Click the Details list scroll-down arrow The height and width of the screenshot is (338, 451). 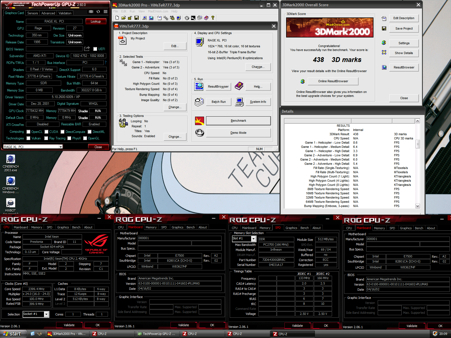click(418, 206)
